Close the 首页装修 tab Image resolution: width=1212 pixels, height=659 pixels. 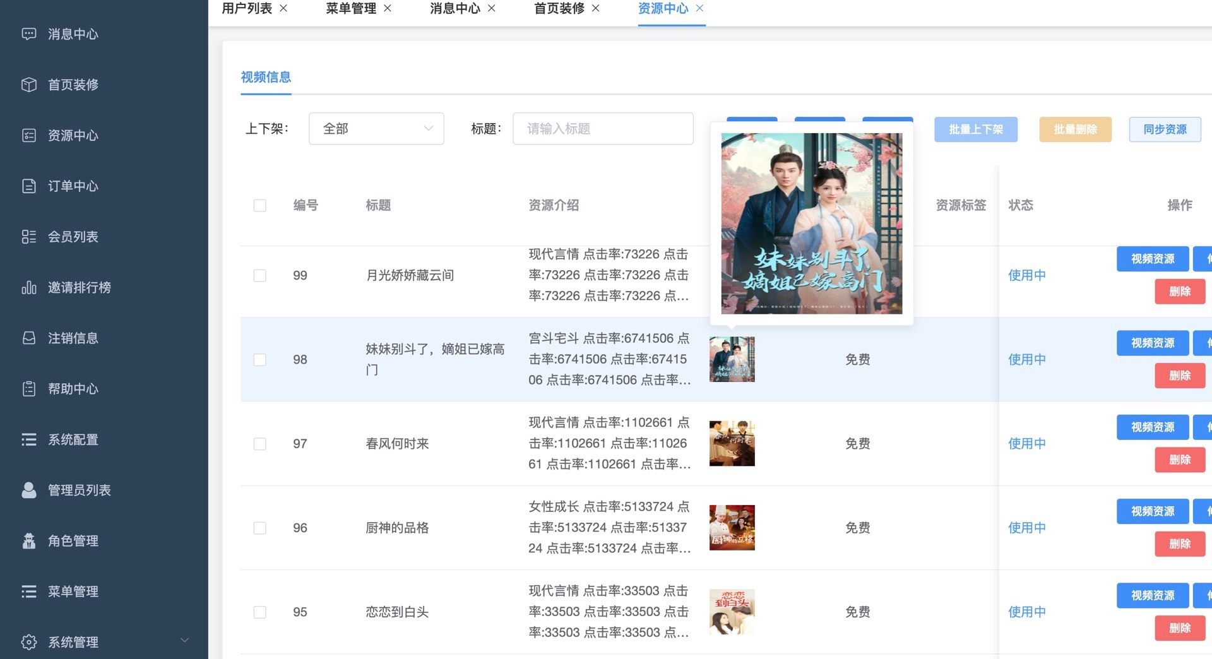[x=596, y=8]
